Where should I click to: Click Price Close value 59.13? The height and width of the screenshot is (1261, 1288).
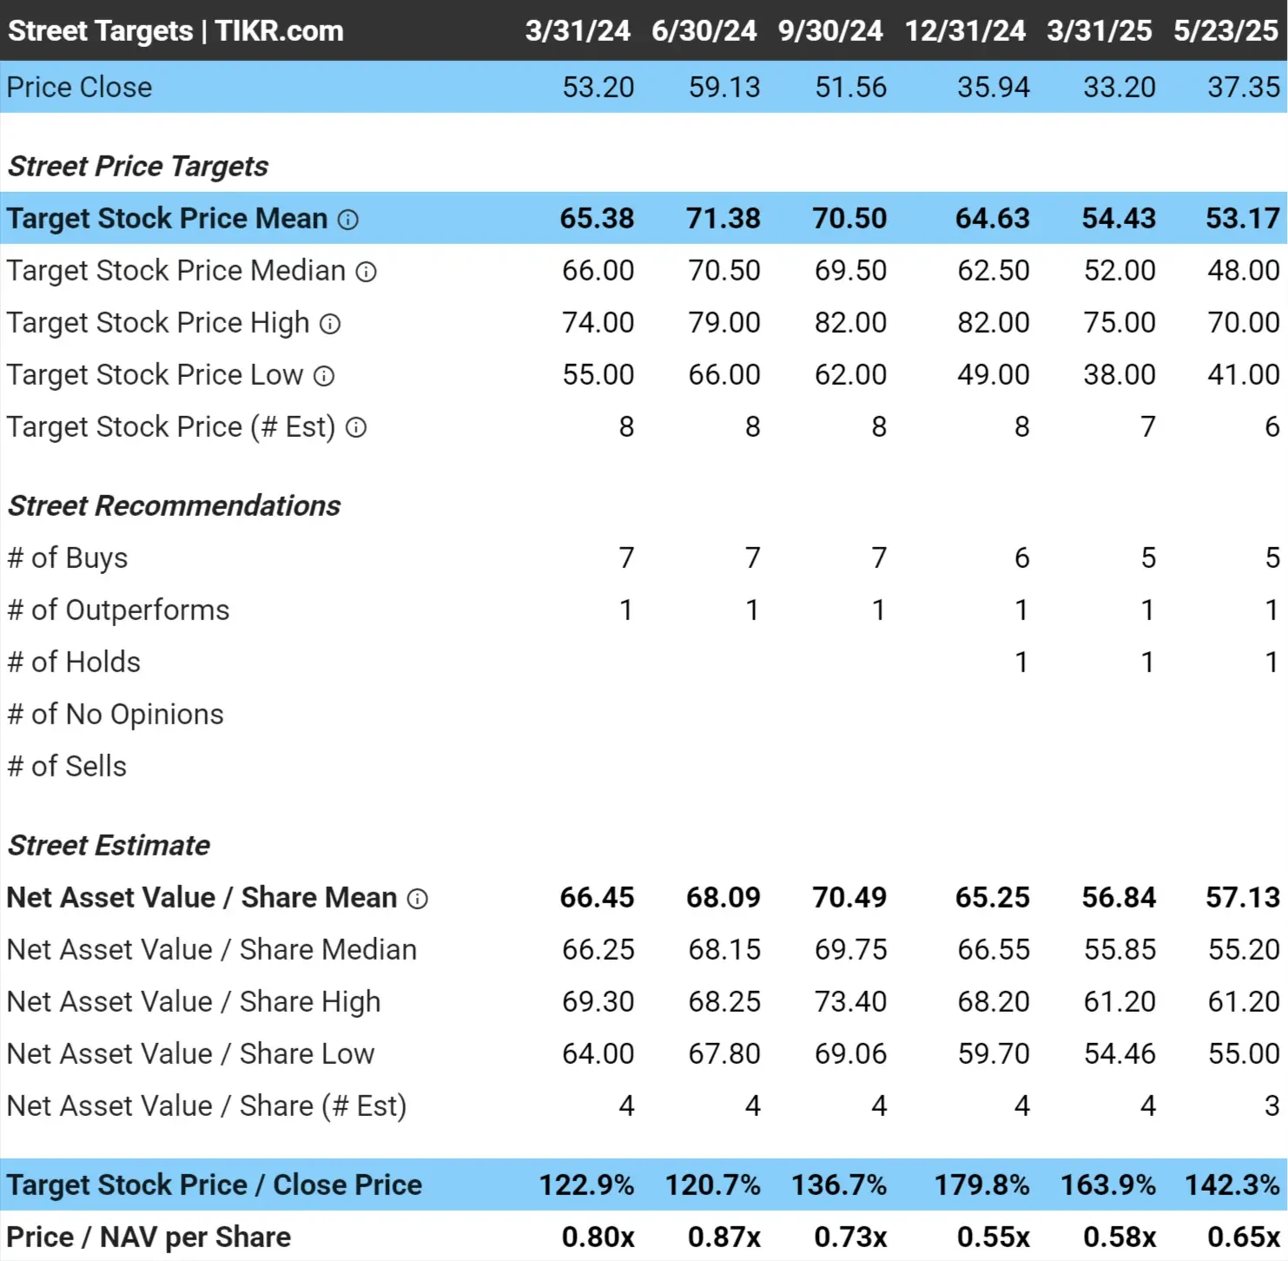[724, 87]
